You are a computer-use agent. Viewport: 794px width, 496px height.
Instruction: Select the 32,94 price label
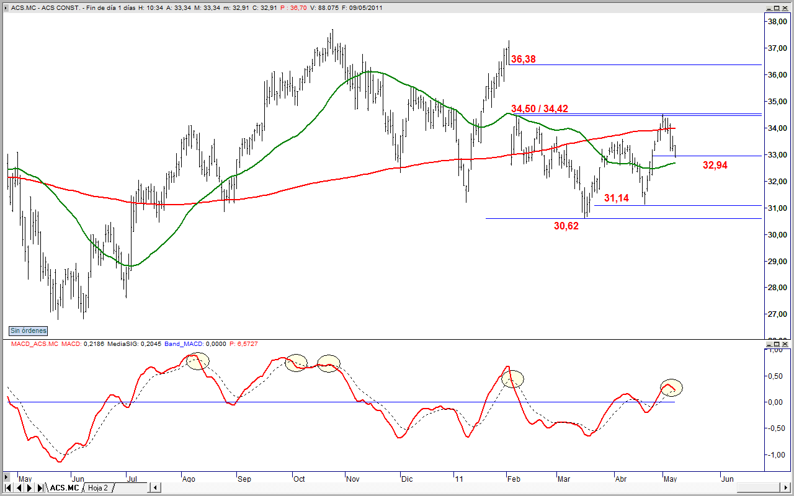pos(715,165)
